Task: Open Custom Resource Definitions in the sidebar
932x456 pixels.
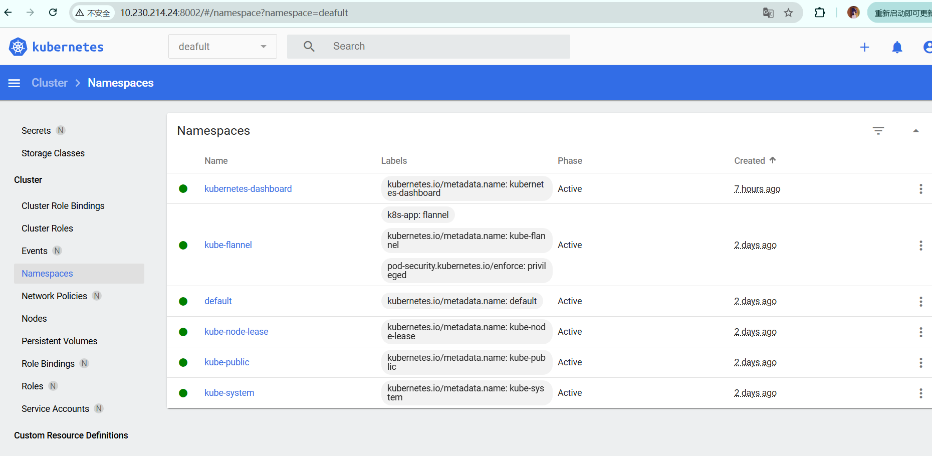Action: pos(71,435)
